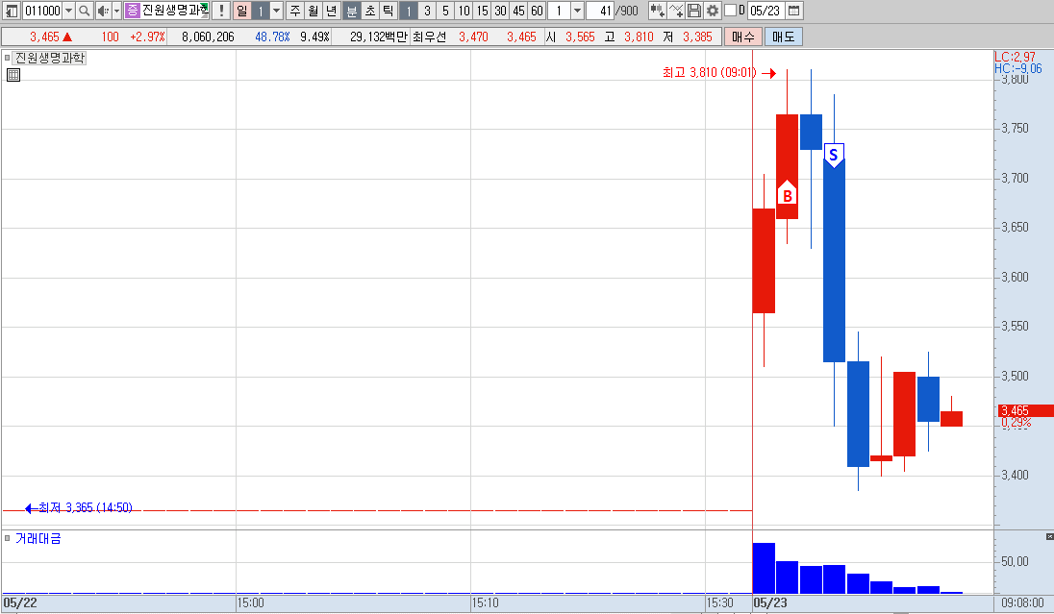The image size is (1054, 614).
Task: Click the S sell marker on the chart
Action: pos(834,156)
